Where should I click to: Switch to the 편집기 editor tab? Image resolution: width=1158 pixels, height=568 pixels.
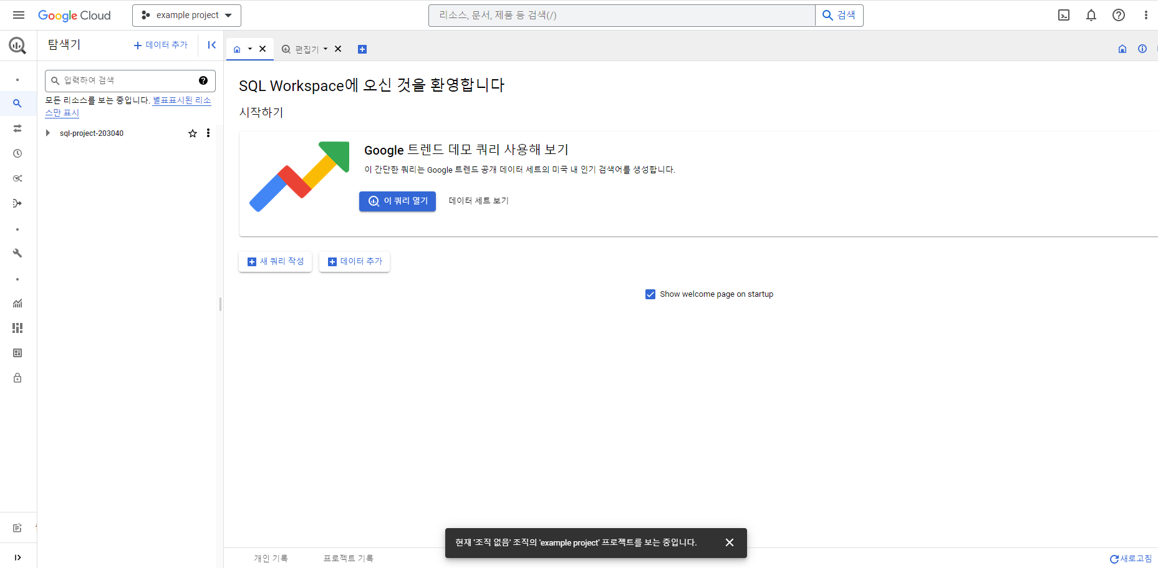click(x=300, y=49)
